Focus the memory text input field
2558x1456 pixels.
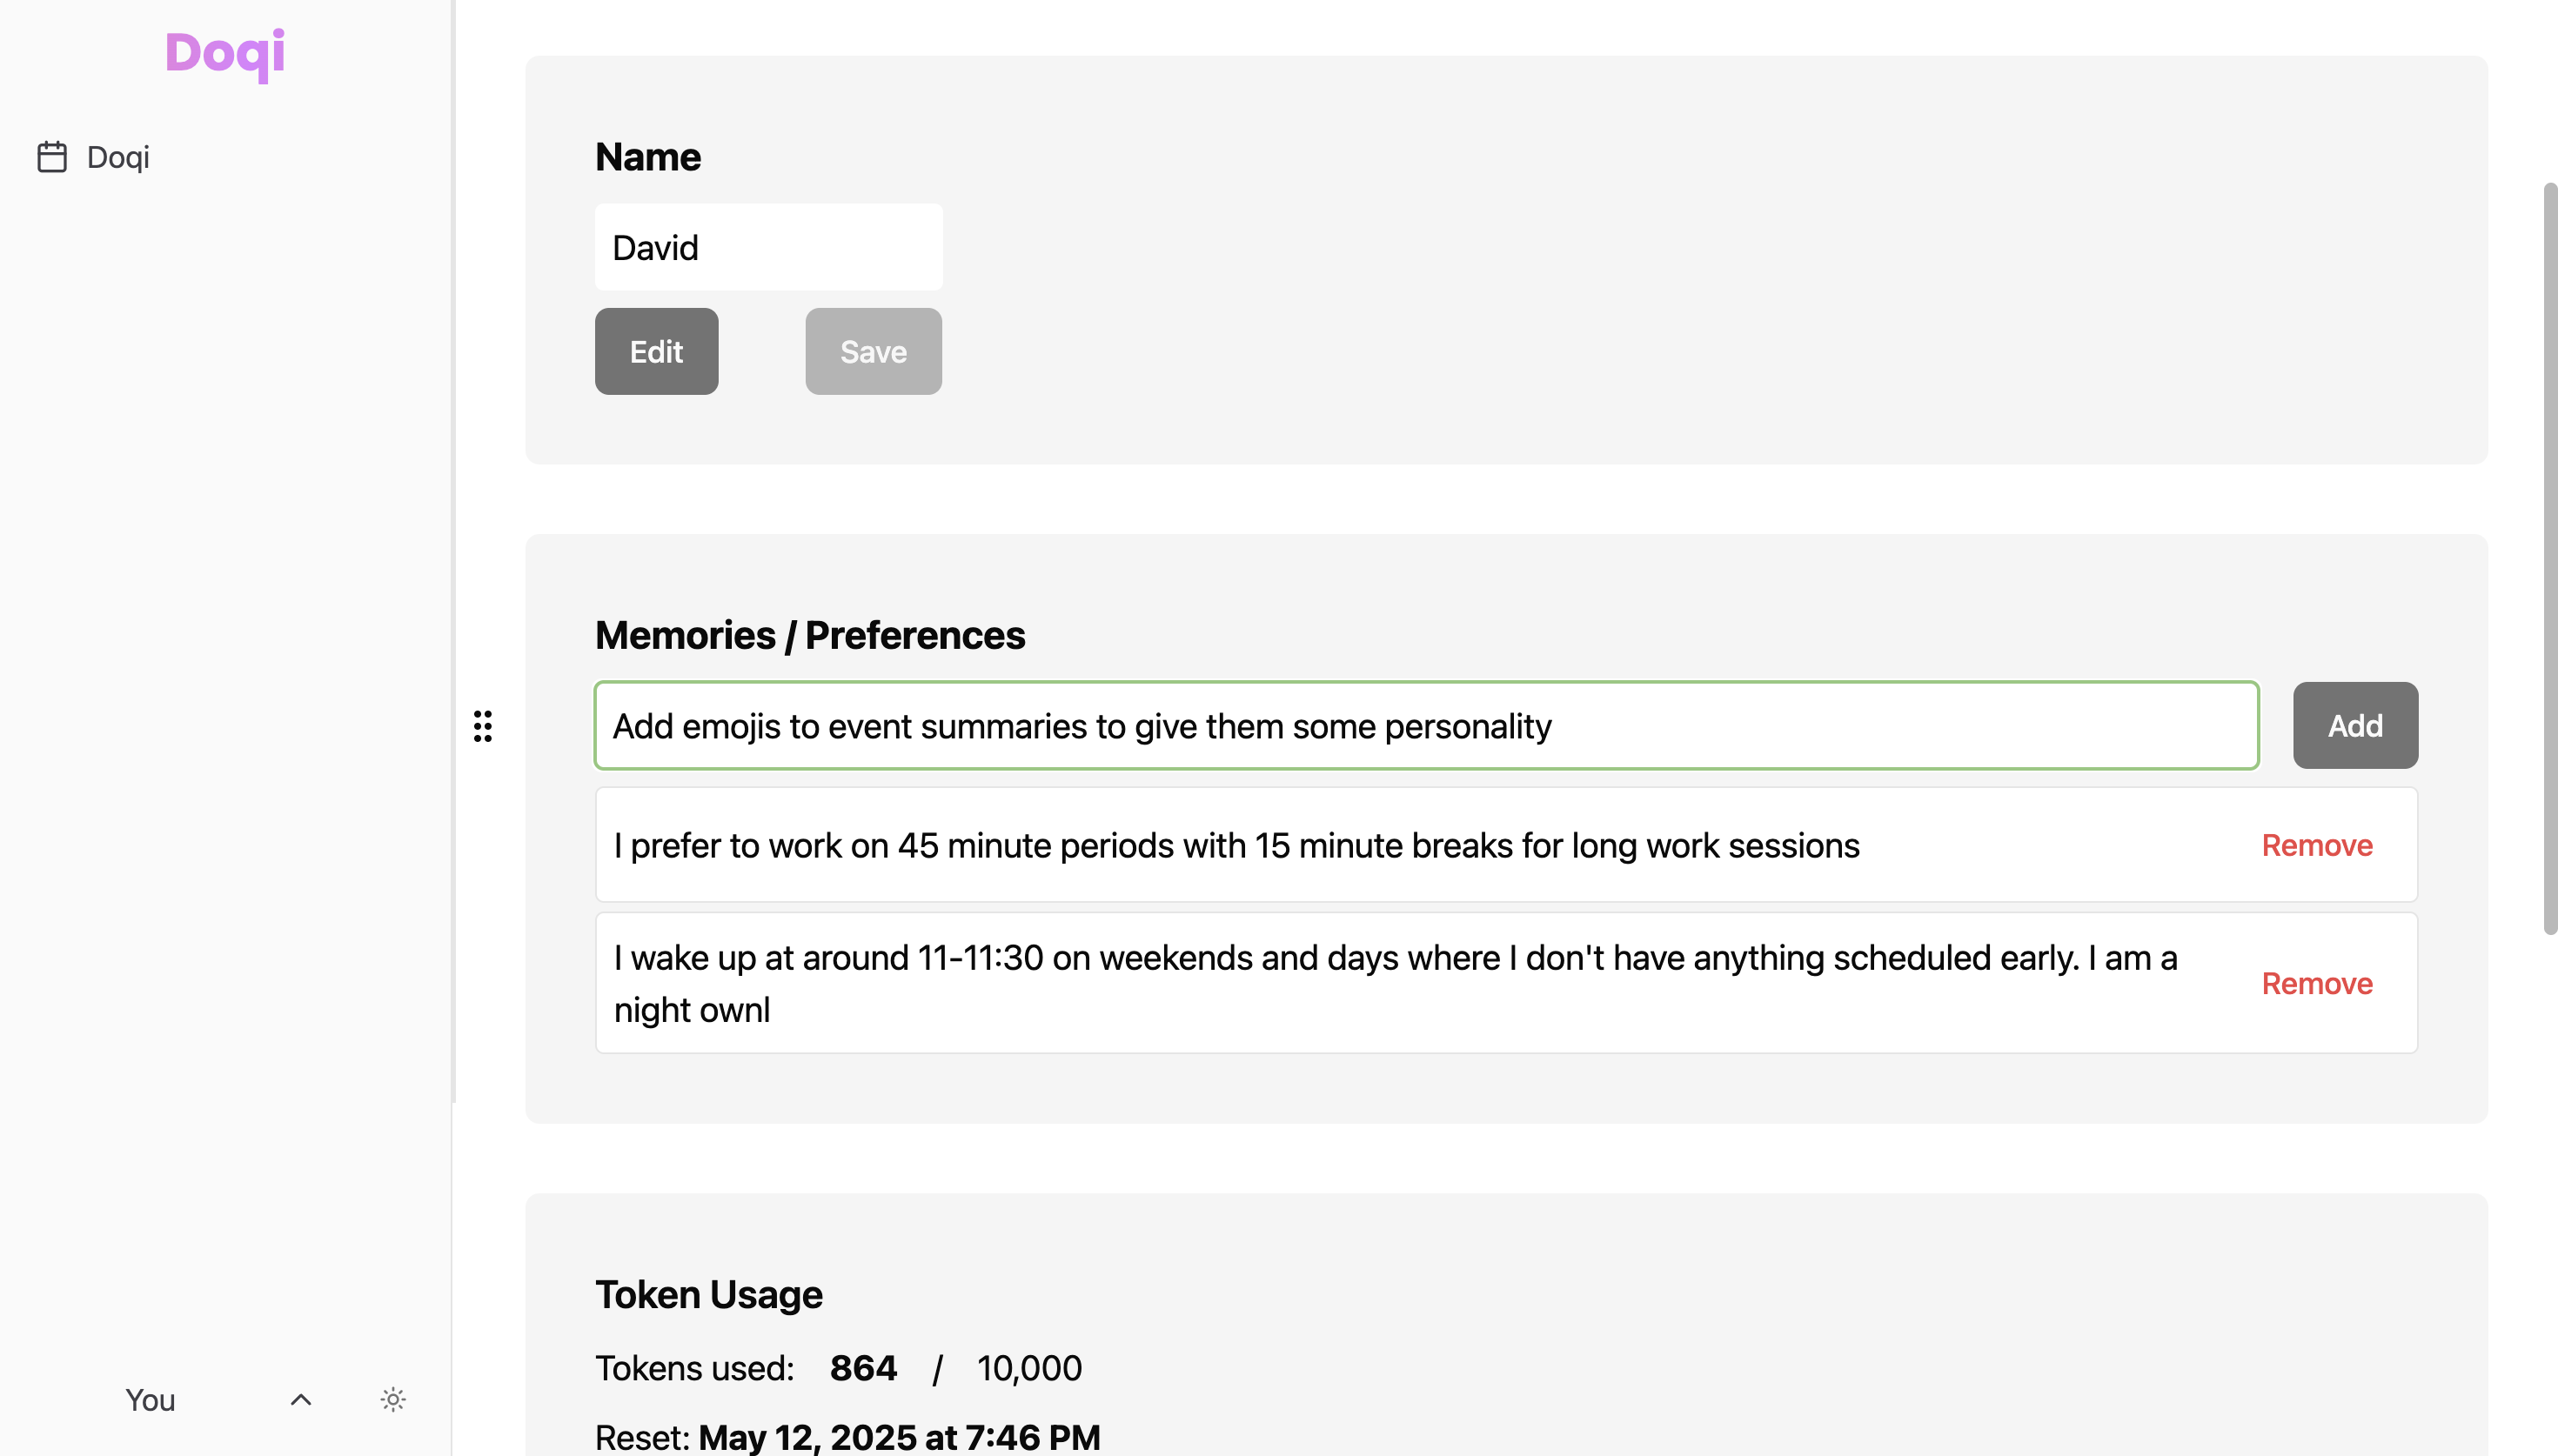point(1426,726)
